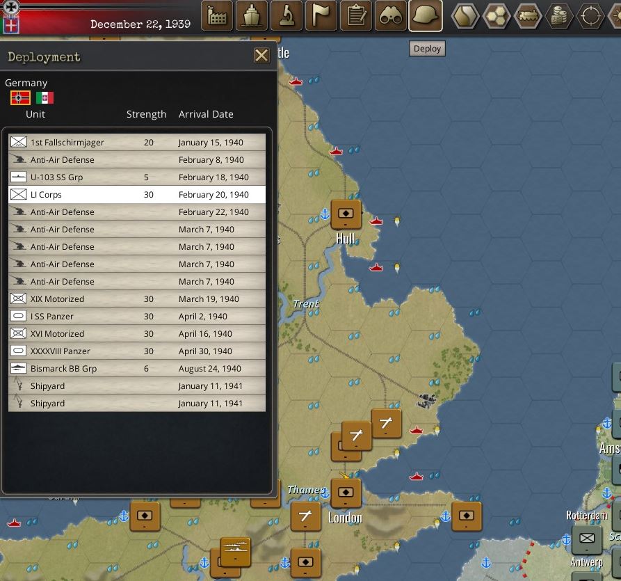Select the 1st Fallschirmjager row
The image size is (621, 581).
pos(137,142)
